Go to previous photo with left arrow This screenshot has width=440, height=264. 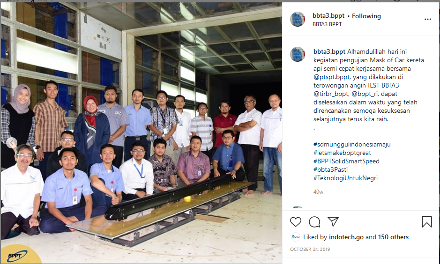tap(12, 143)
